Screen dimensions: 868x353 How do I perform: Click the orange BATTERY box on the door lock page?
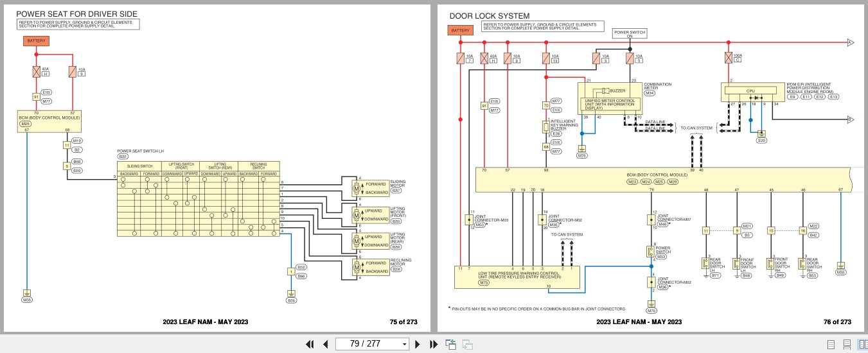tap(460, 30)
